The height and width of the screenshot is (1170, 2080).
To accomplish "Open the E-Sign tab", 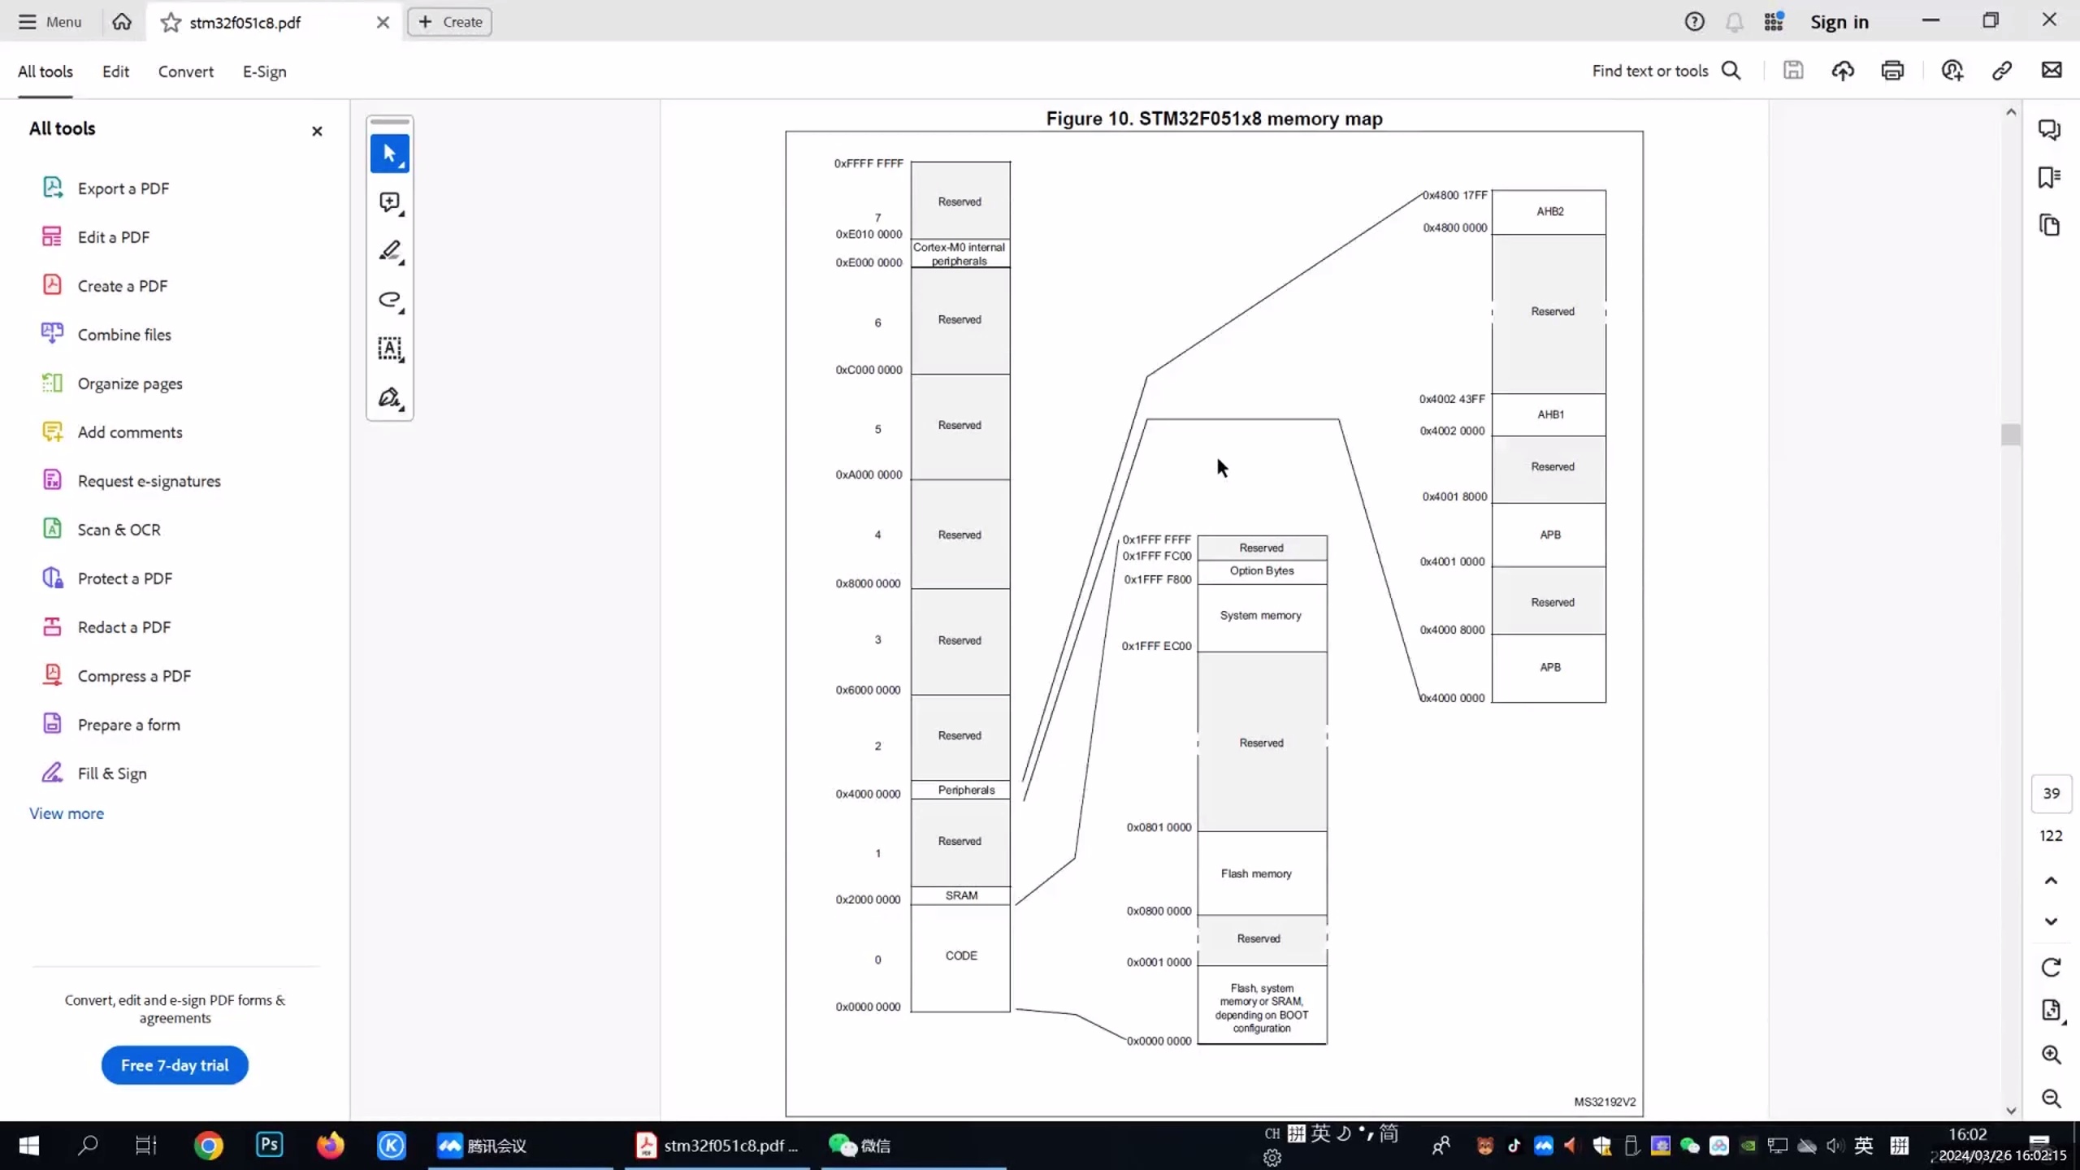I will click(264, 71).
